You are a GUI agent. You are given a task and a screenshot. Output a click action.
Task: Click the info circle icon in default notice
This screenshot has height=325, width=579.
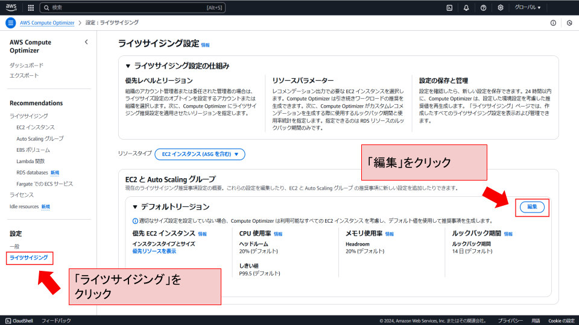[x=135, y=221]
